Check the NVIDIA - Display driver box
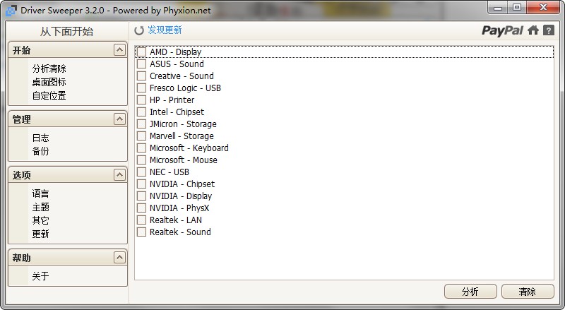This screenshot has width=565, height=310. (142, 196)
